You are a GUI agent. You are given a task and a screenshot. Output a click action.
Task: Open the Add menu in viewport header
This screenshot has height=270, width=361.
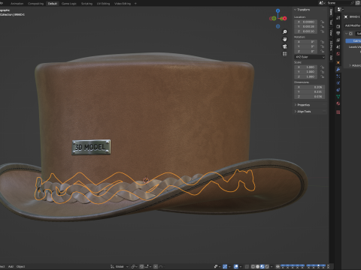(x=11, y=266)
